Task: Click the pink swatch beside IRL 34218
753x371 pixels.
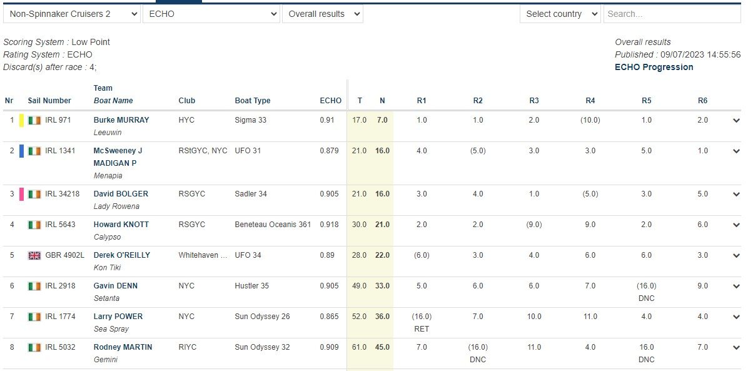Action: pos(21,194)
